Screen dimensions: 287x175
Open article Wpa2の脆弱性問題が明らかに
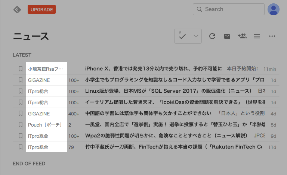click(166, 136)
